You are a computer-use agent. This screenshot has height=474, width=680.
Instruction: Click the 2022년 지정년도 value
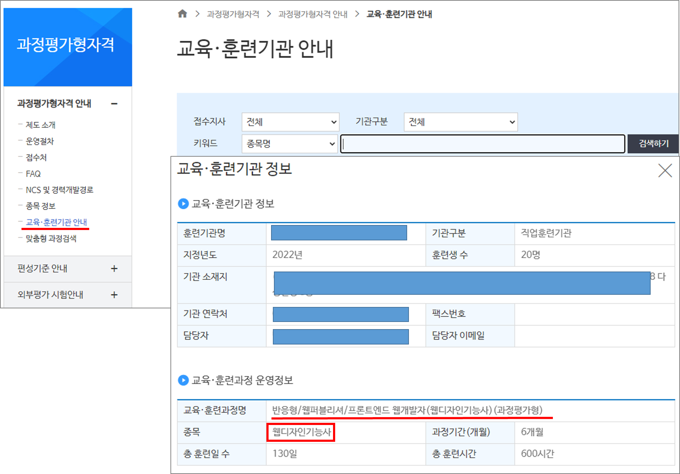(287, 255)
